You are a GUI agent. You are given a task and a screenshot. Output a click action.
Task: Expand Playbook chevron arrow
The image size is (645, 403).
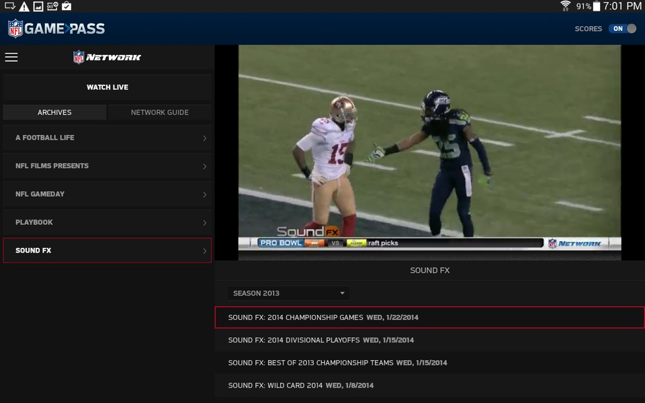tap(204, 223)
